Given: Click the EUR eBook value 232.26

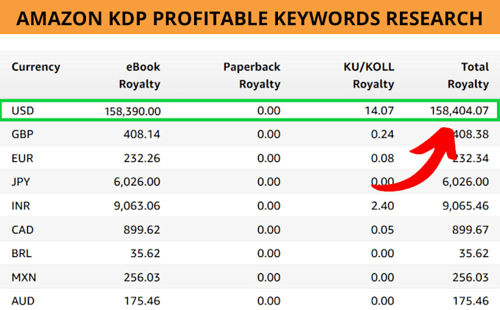Looking at the screenshot, I should (142, 158).
